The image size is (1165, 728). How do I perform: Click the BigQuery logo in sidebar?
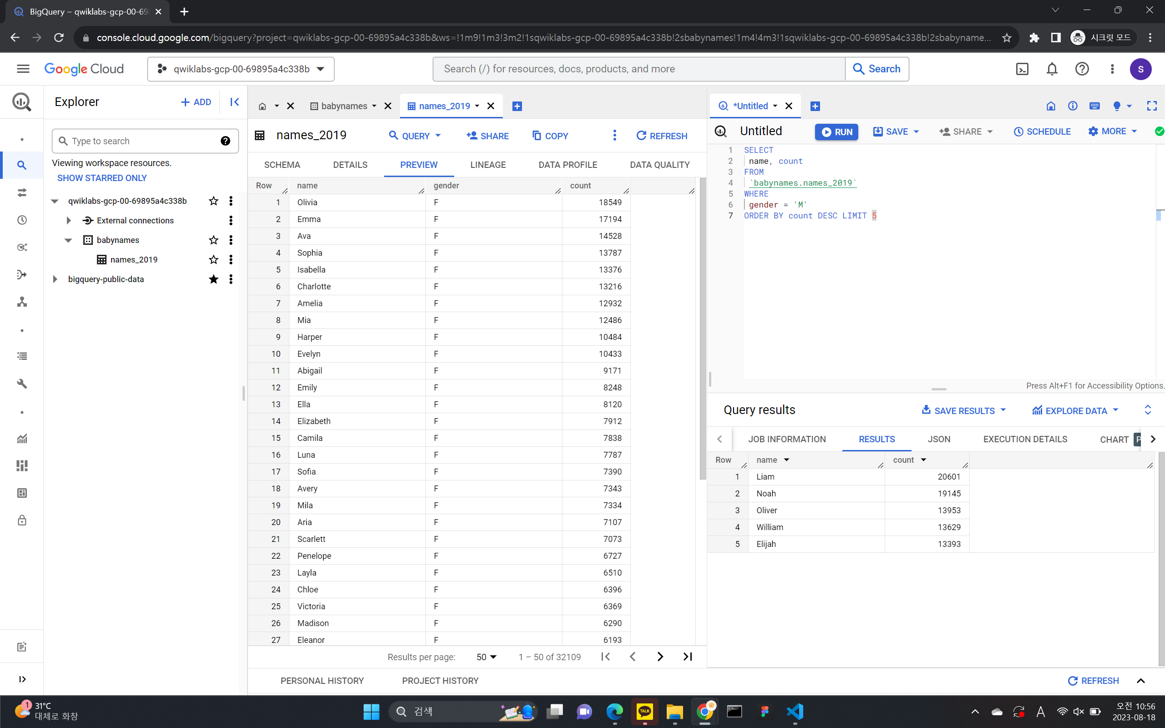[x=22, y=101]
